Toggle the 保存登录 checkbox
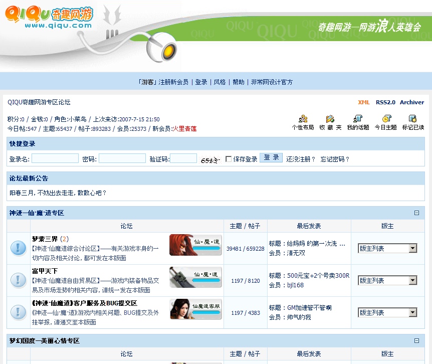This screenshot has height=364, width=432. (229, 159)
